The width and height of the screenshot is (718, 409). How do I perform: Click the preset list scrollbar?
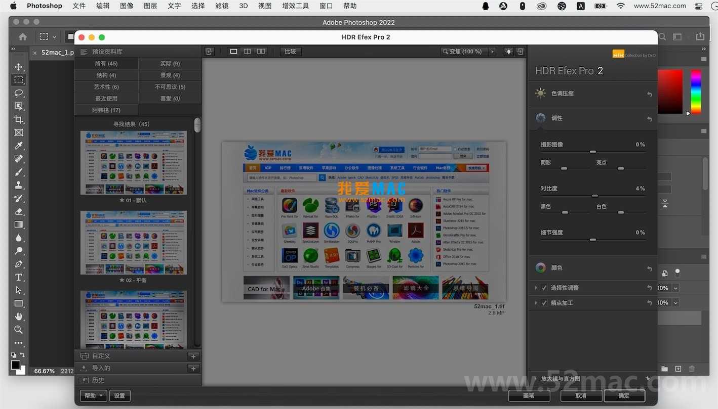pos(197,125)
